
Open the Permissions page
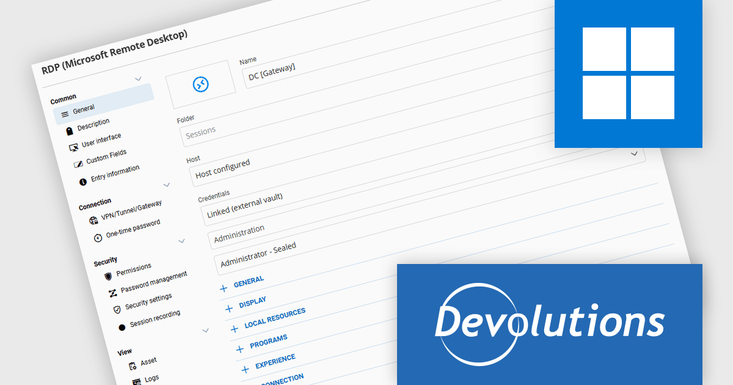134,269
